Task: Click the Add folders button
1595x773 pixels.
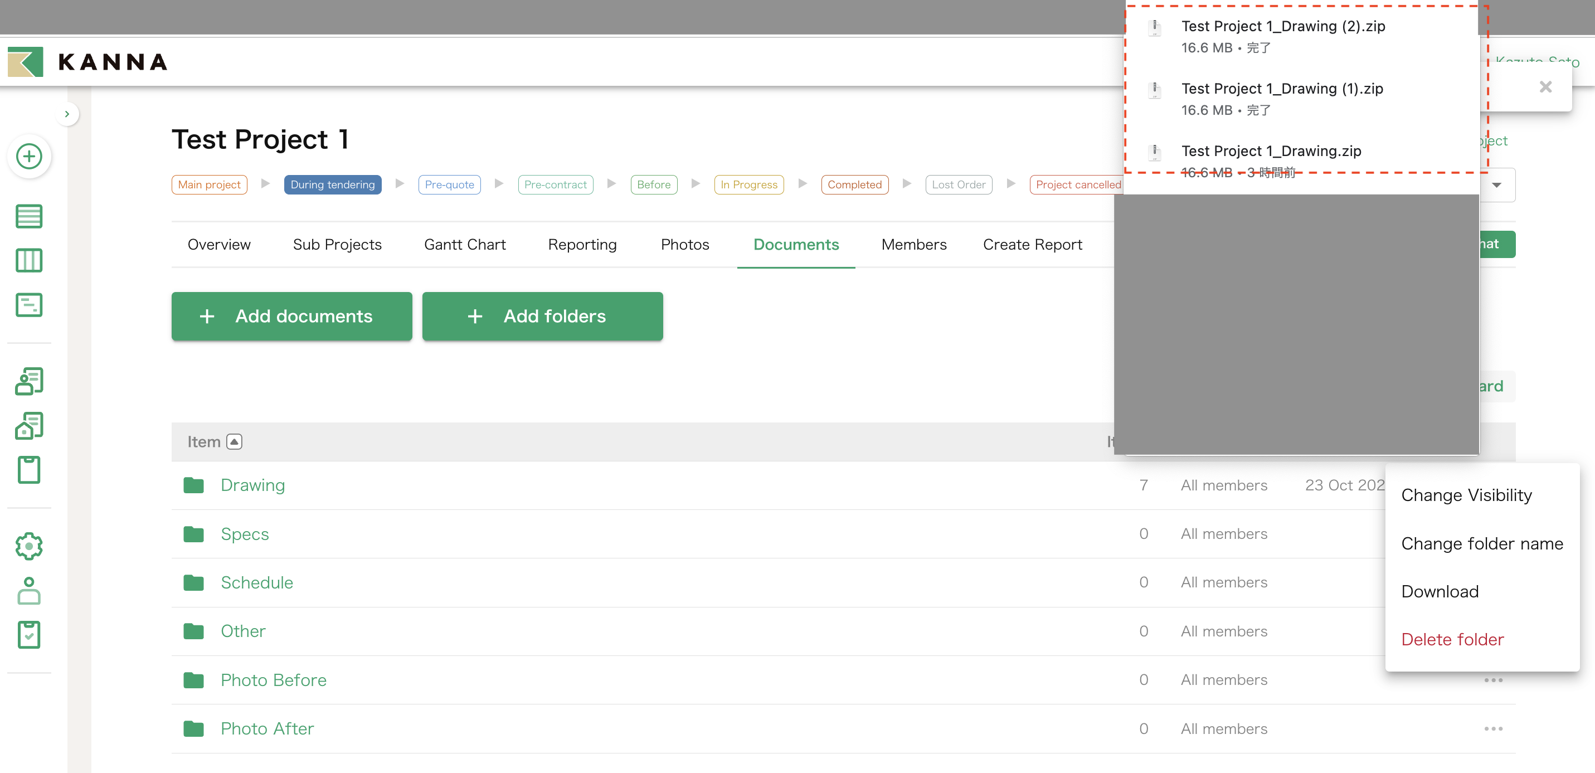Action: click(x=542, y=316)
